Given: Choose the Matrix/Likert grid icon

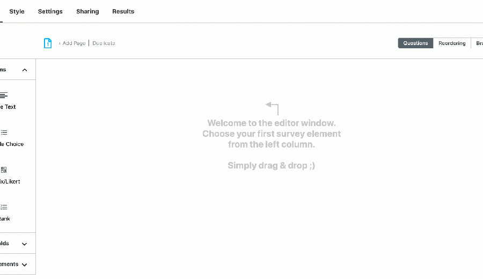Looking at the screenshot, I should [4, 170].
